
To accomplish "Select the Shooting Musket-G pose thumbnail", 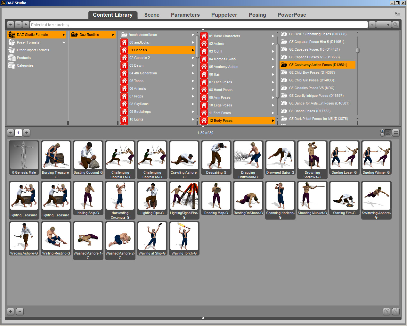I will click(312, 198).
